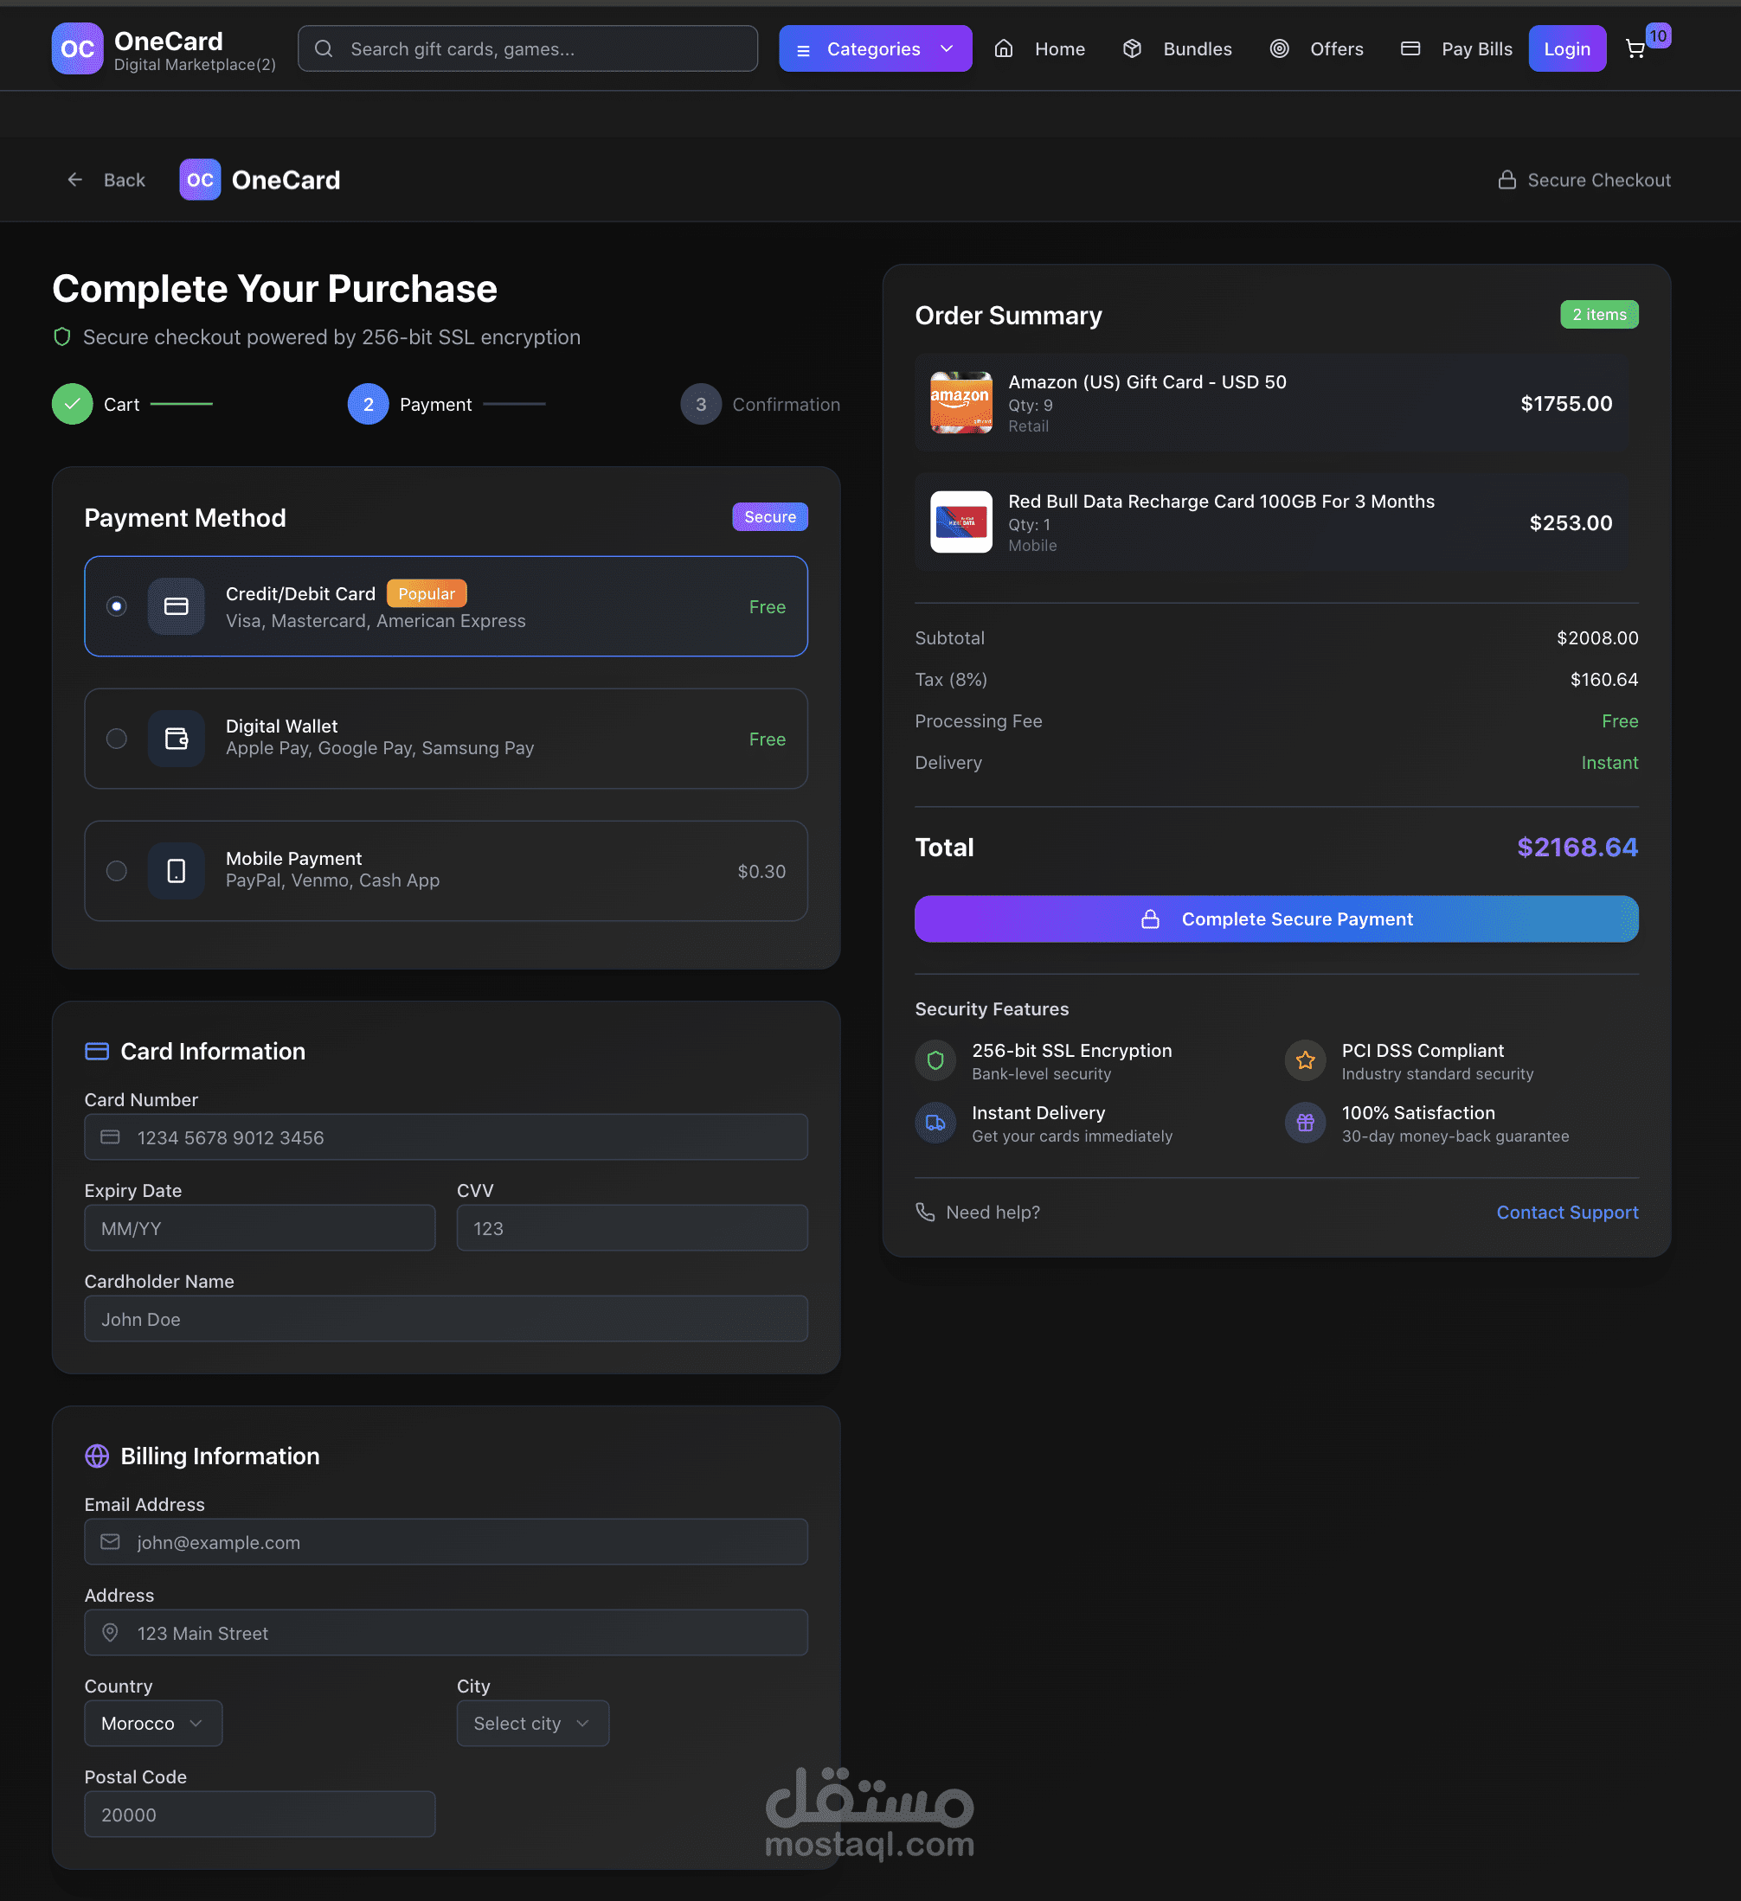The height and width of the screenshot is (1901, 1741).
Task: Click the shopping cart icon
Action: click(x=1635, y=49)
